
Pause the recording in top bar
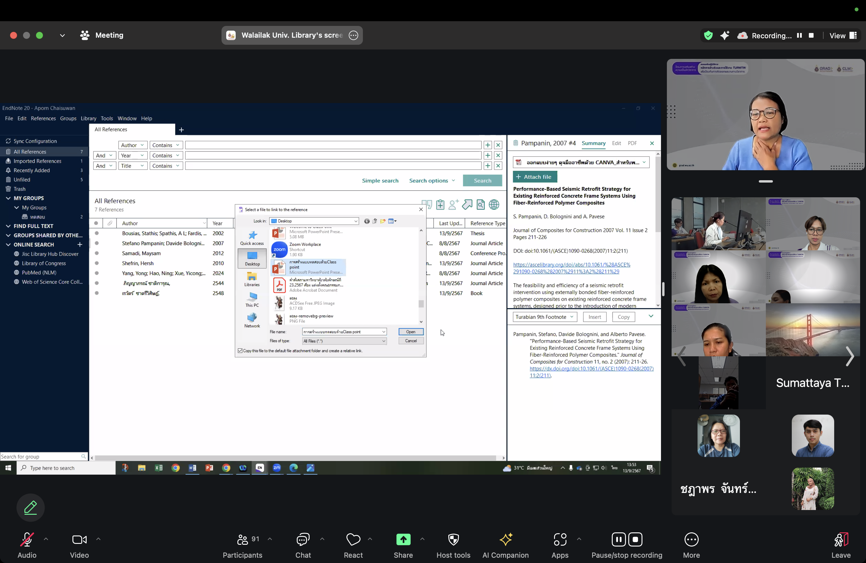pos(799,35)
